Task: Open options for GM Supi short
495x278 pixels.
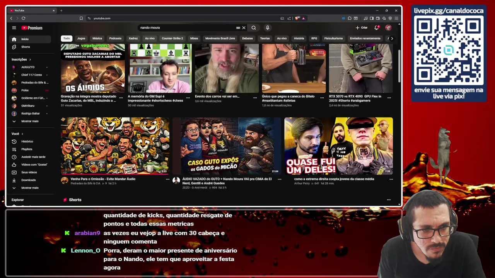Action: 188,98
